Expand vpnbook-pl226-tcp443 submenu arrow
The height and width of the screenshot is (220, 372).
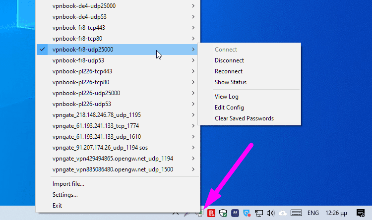click(193, 71)
